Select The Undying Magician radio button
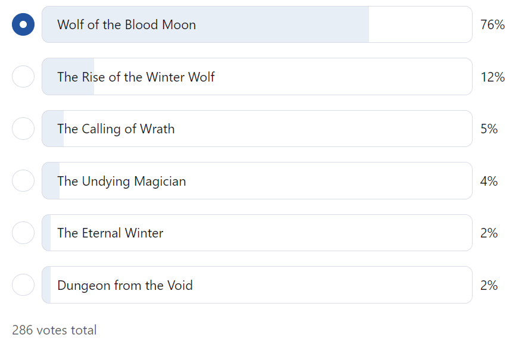 23,180
